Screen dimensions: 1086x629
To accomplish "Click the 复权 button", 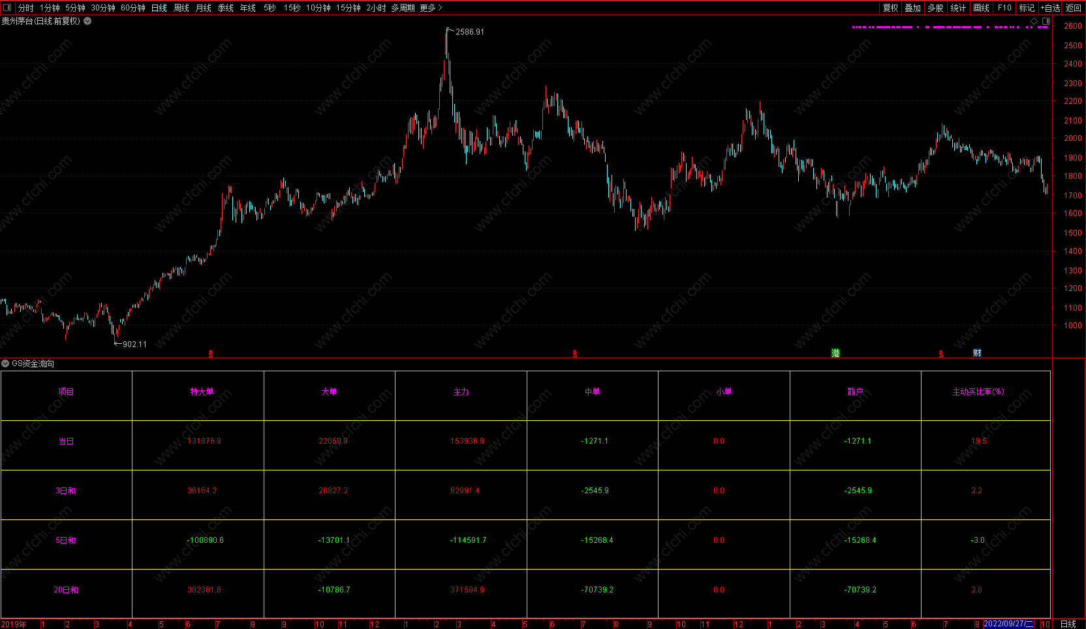I will [x=890, y=8].
